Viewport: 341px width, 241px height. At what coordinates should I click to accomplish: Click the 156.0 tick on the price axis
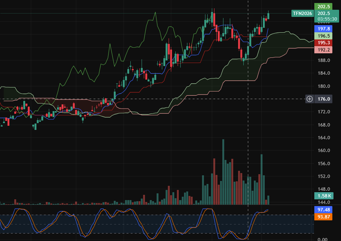(324, 164)
